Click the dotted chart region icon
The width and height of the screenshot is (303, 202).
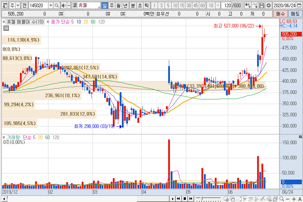[238, 199]
